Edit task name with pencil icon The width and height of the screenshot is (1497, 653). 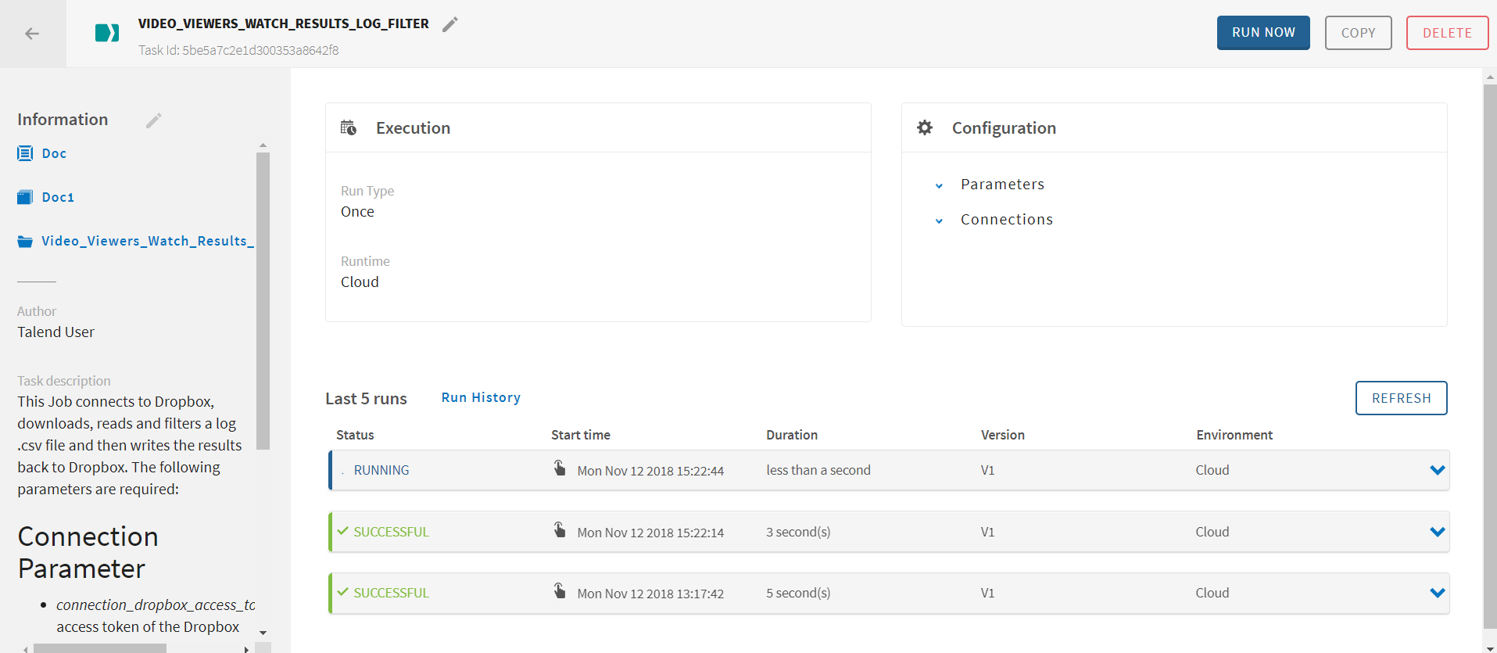(x=449, y=24)
